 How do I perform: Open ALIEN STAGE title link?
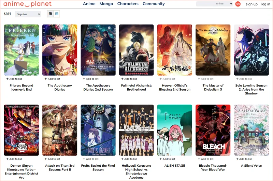tap(175, 166)
